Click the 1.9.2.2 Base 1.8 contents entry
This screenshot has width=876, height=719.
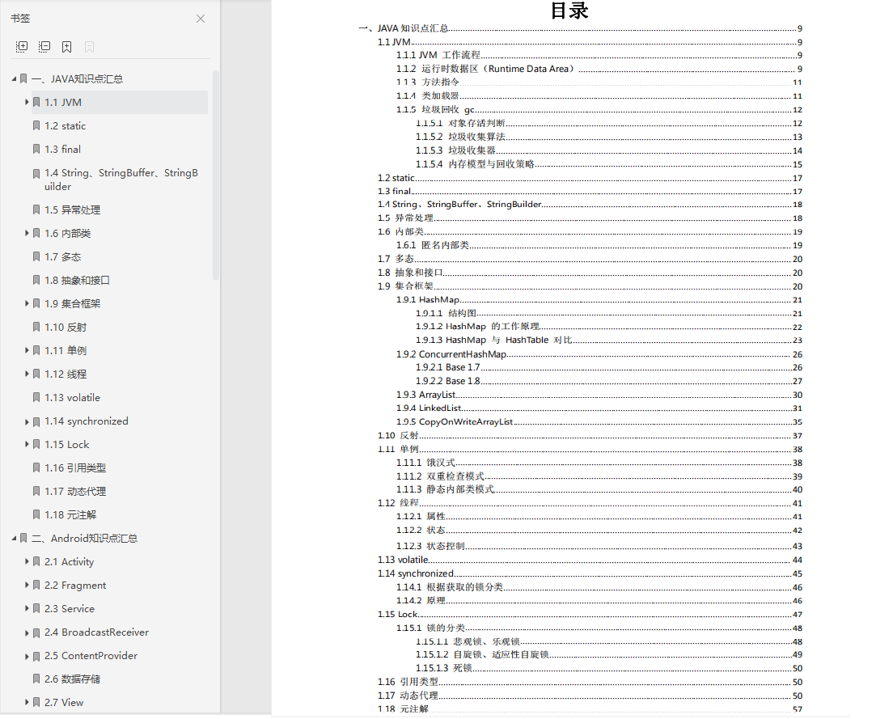coord(608,381)
